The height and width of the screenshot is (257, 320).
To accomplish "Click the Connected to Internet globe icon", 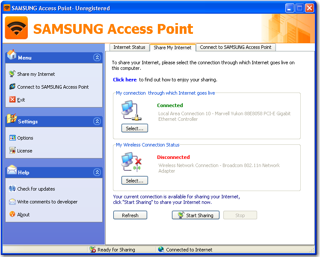I will click(161, 249).
